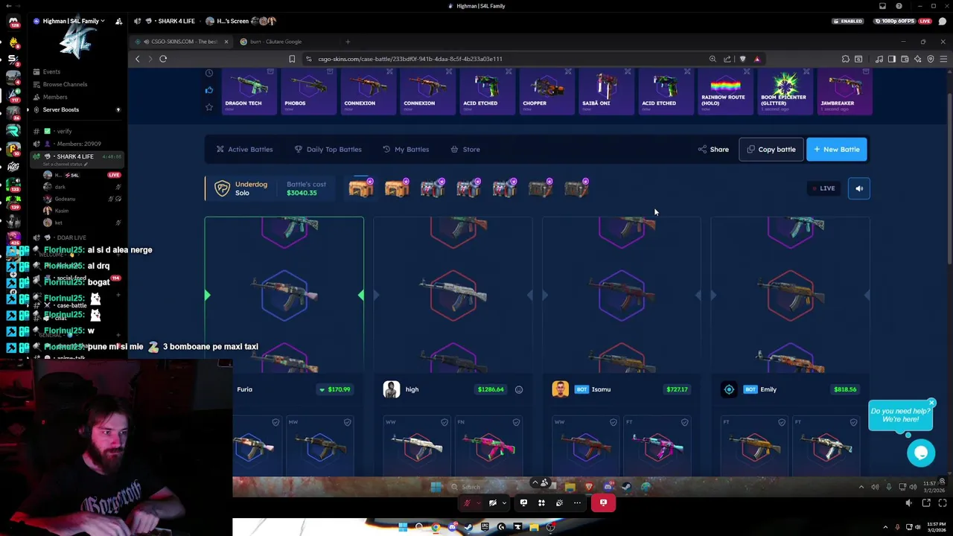Open the Store tab
953x536 pixels.
[x=465, y=149]
